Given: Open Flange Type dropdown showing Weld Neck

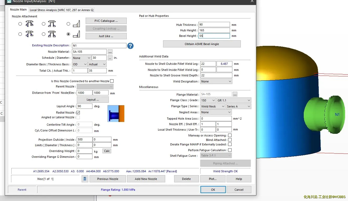Looking at the screenshot, I should coord(213,106).
